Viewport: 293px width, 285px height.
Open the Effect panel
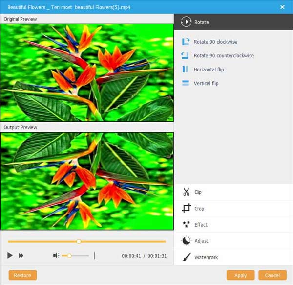tap(186, 225)
